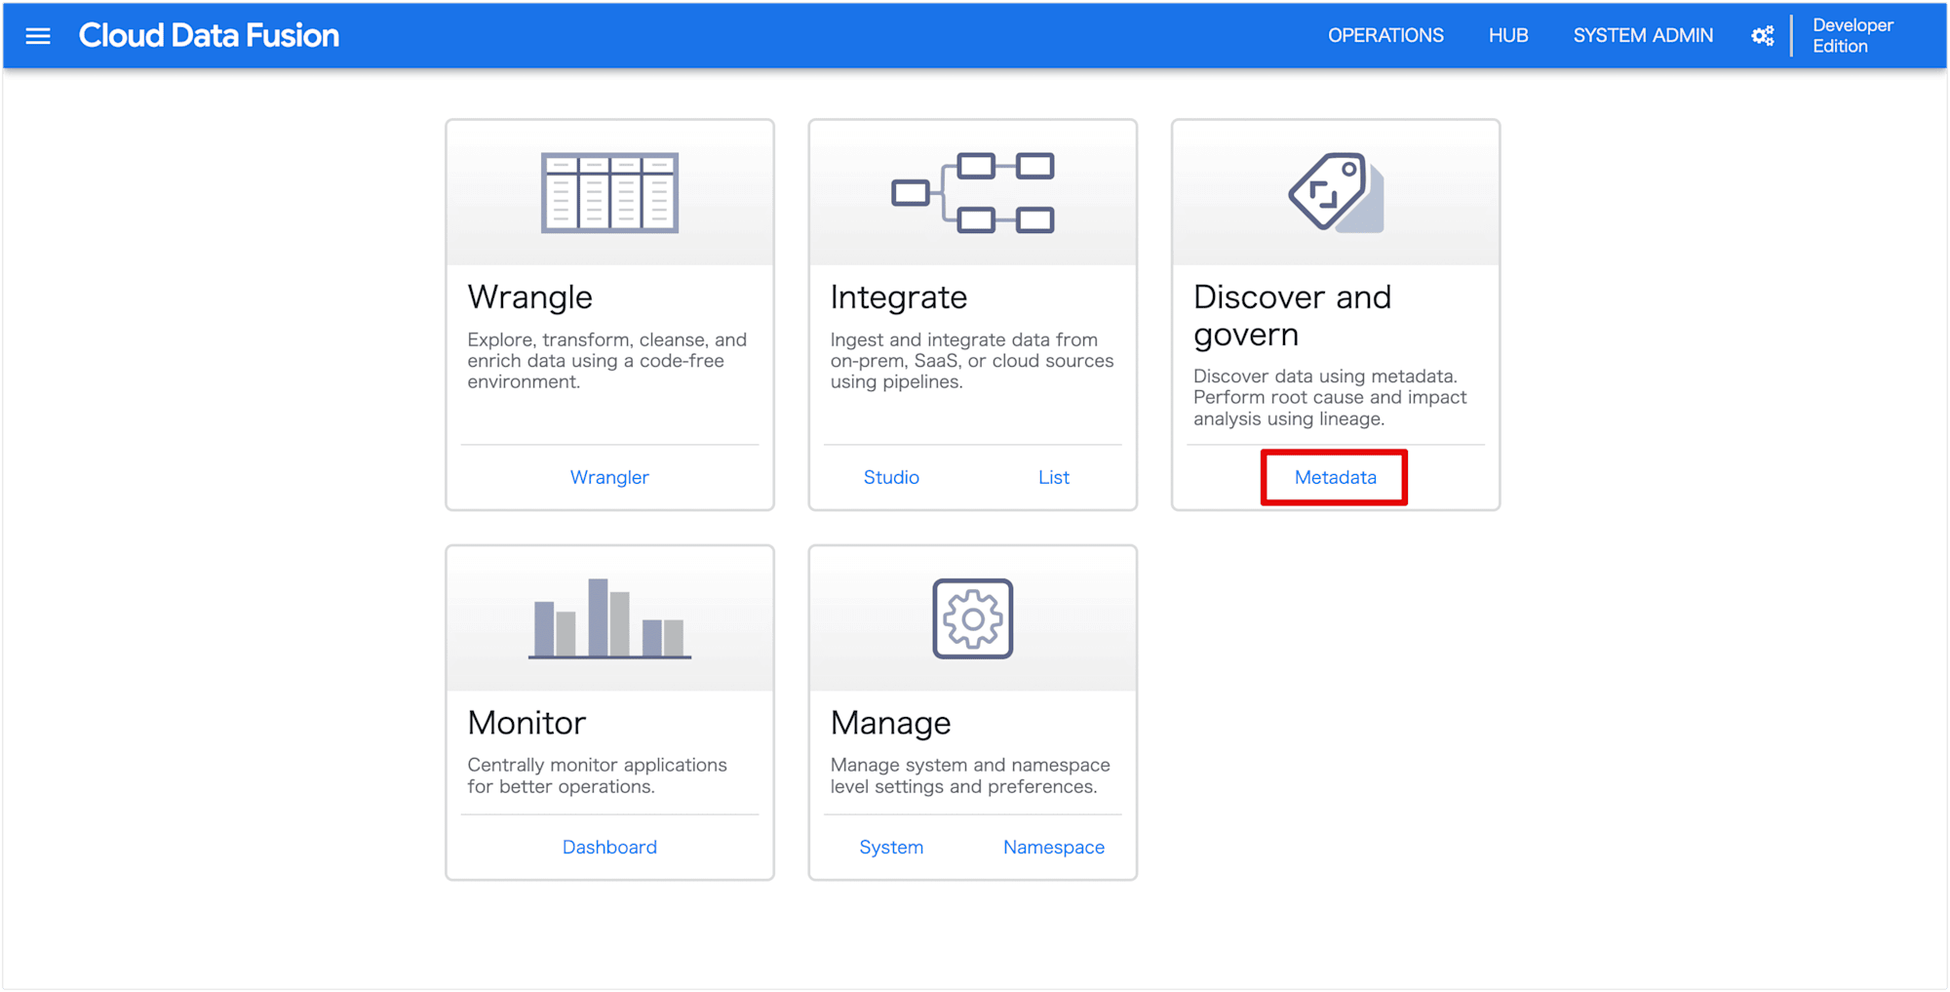
Task: Click 'Centrally monitor applications' description text
Action: [597, 775]
